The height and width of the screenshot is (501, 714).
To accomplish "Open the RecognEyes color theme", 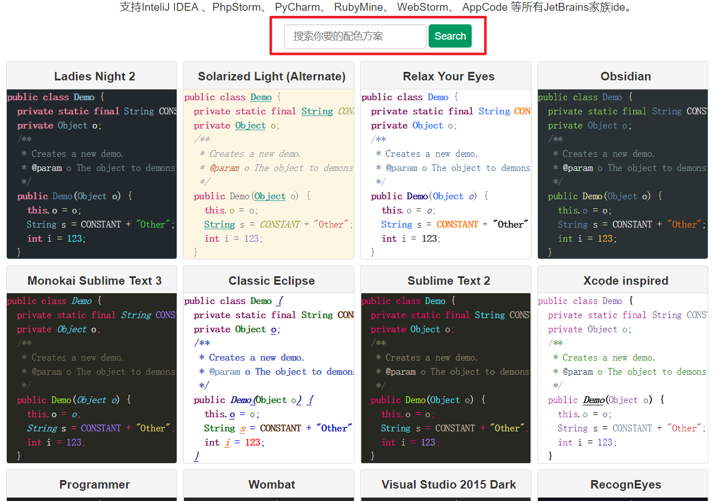I will tap(625, 484).
